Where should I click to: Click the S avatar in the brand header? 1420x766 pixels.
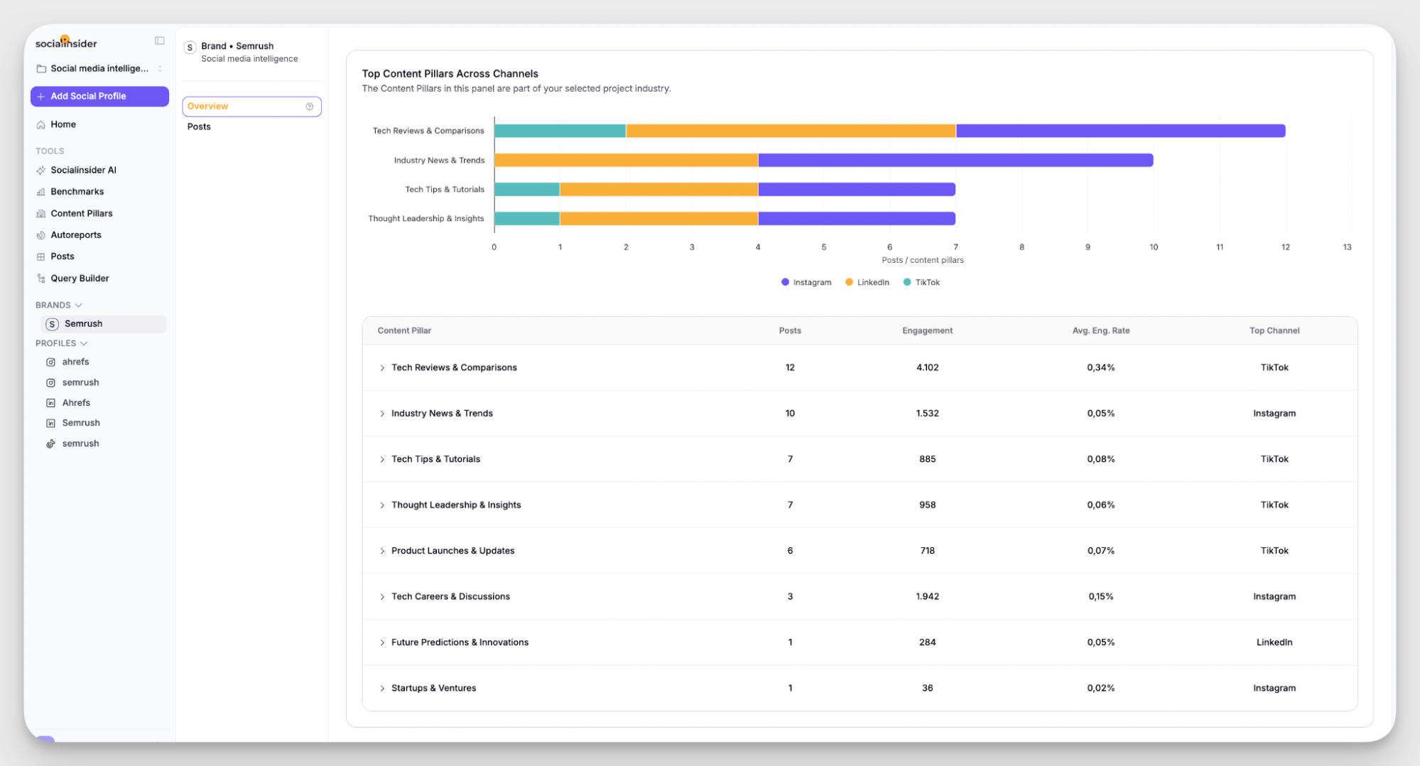[190, 48]
